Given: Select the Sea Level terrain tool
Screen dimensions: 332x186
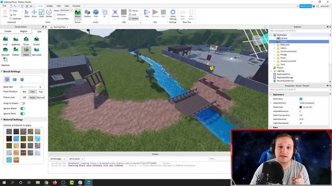Looking at the screenshot, I should pos(36,51).
